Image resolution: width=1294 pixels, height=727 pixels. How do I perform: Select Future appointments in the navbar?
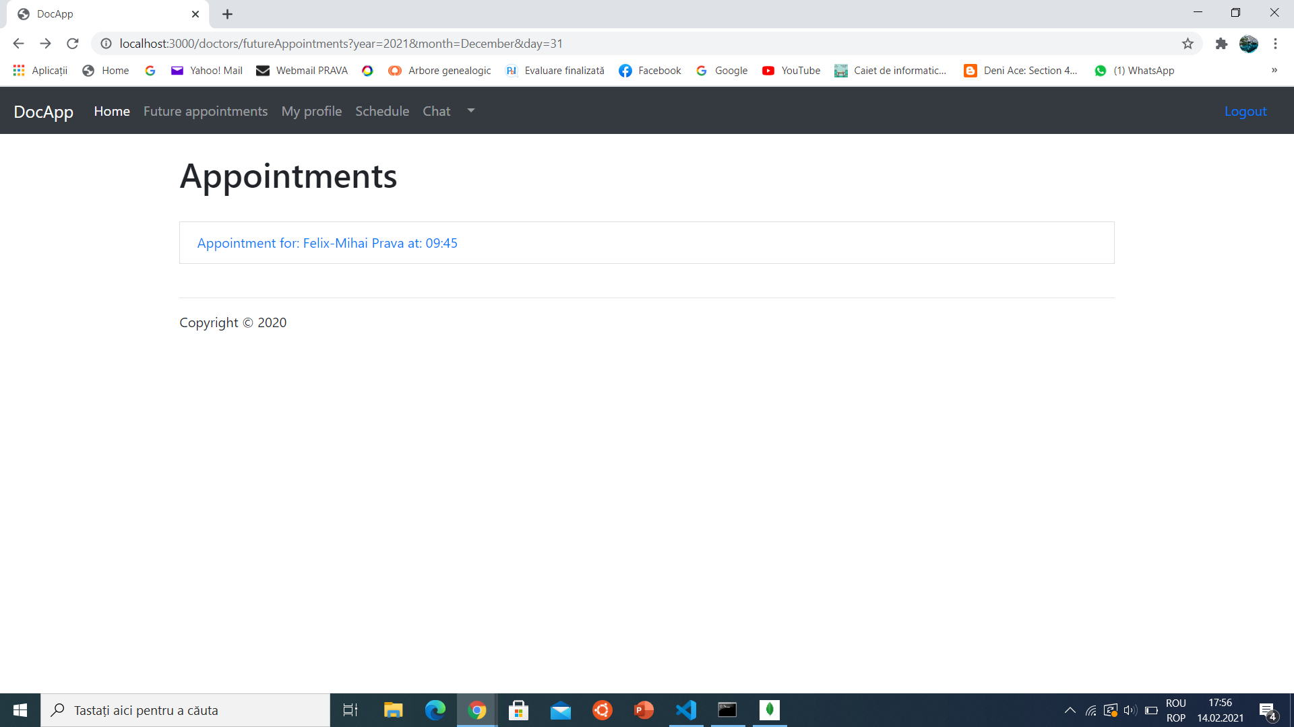[205, 110]
